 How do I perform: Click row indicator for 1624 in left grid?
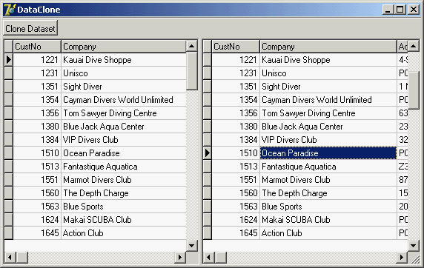[x=9, y=220]
